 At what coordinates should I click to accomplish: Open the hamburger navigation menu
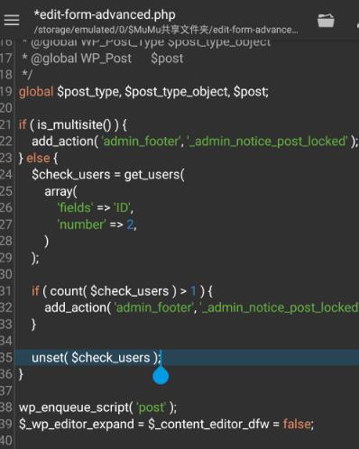[x=12, y=20]
